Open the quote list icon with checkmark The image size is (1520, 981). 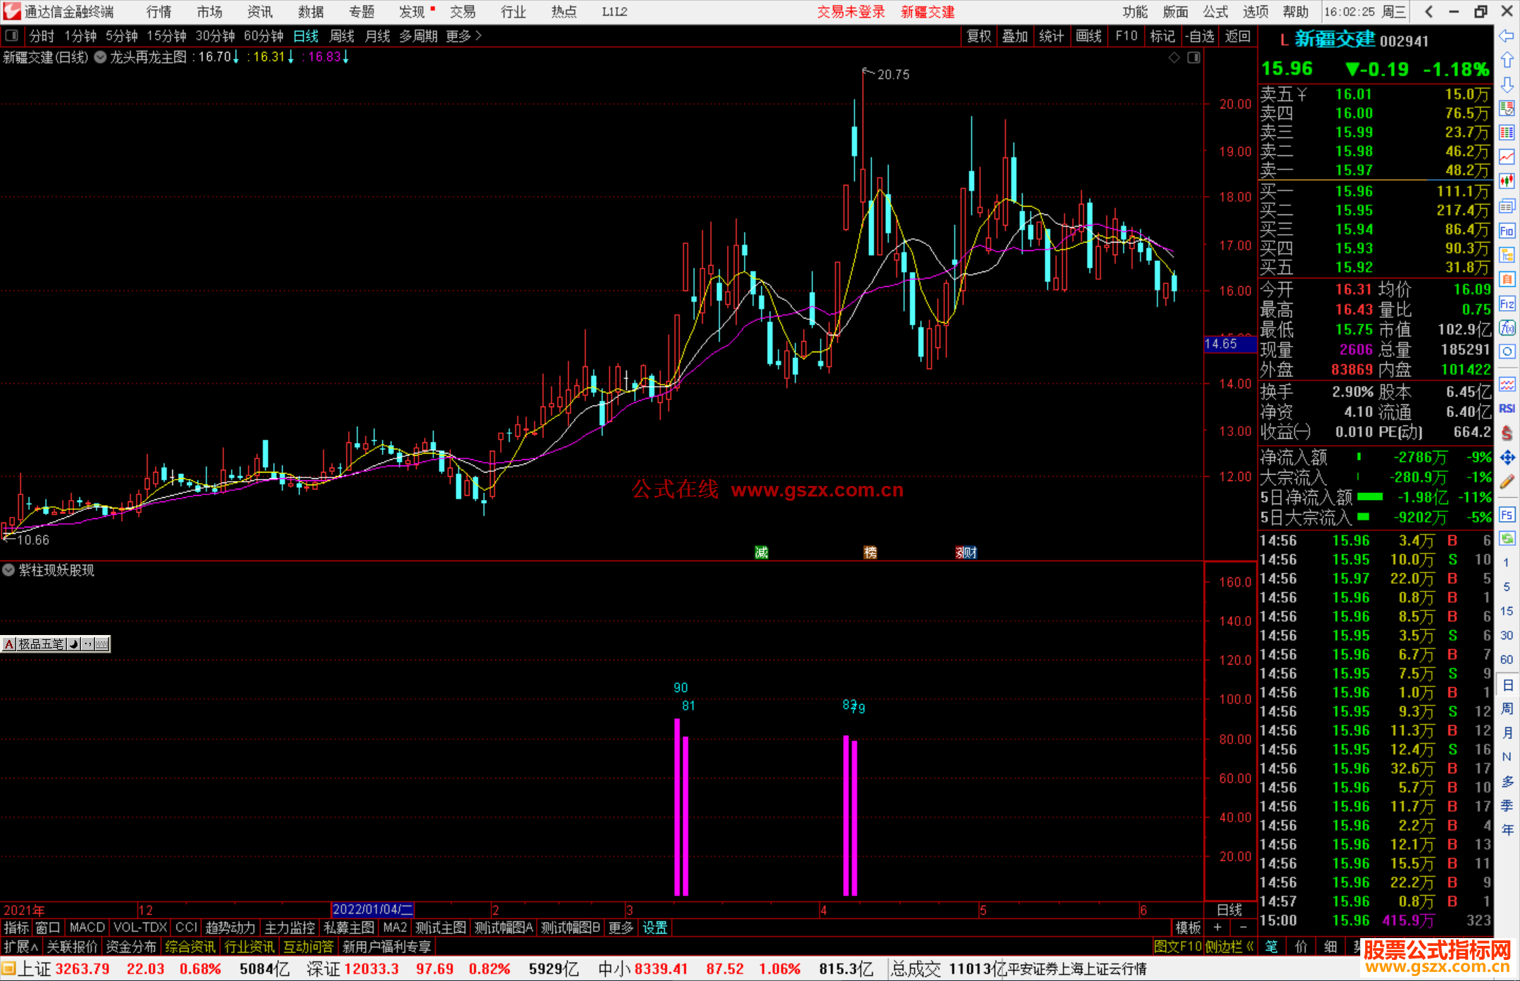click(1507, 108)
